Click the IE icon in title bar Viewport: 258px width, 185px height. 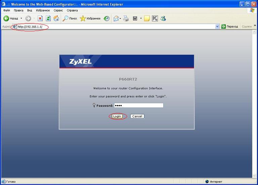pos(3,4)
